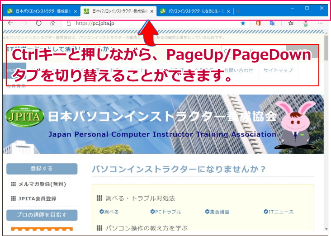The width and height of the screenshot is (331, 236).
Task: Open a new tab with plus button
Action: [238, 11]
